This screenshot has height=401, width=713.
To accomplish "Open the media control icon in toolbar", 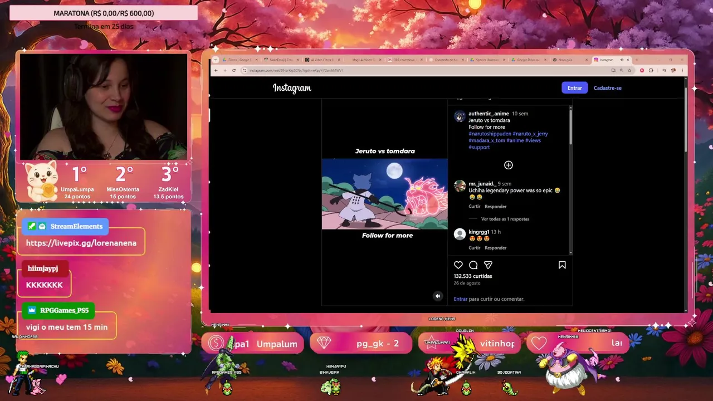I will pyautogui.click(x=664, y=70).
